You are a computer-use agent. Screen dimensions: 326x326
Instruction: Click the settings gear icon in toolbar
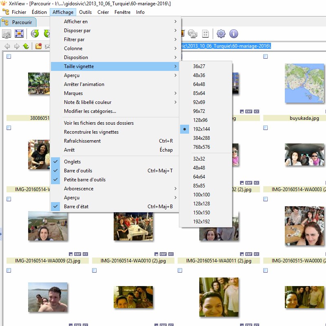[221, 34]
